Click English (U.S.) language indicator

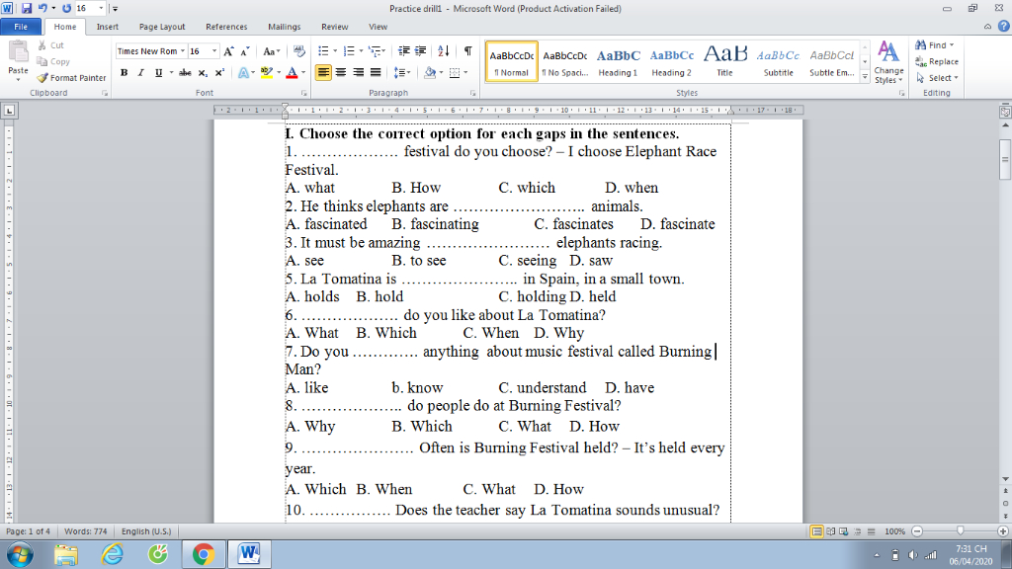pyautogui.click(x=146, y=531)
